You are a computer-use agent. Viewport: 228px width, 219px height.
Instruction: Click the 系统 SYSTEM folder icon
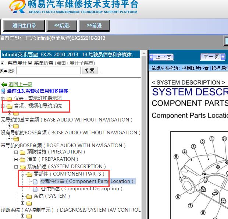[x=29, y=197]
